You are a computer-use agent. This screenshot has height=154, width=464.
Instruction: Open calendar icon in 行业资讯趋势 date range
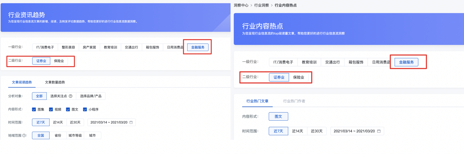click(x=131, y=122)
